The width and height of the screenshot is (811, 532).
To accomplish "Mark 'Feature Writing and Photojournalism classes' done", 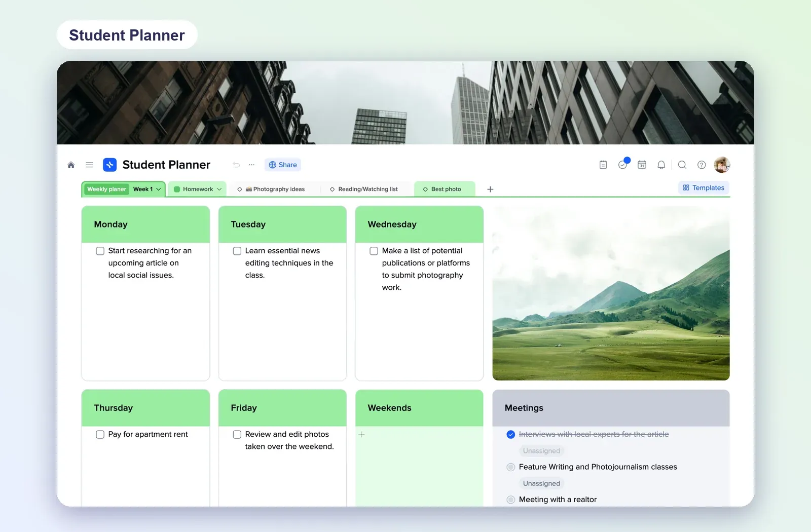I will click(510, 467).
